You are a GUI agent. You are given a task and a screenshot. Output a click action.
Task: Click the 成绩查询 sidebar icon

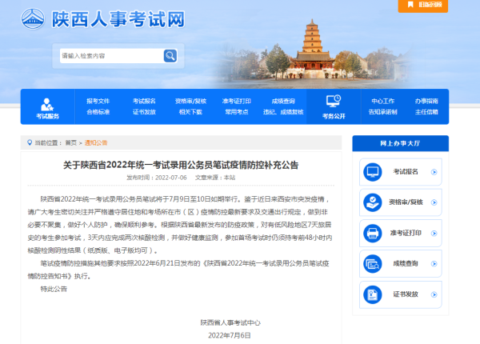(x=373, y=262)
